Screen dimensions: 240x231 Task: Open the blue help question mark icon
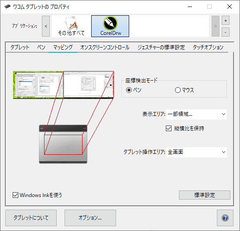coord(225,218)
